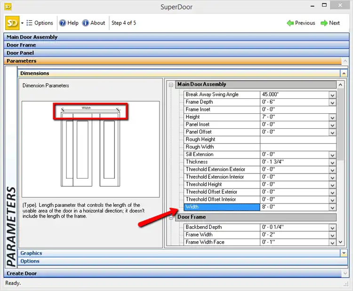Open Threshold Offset Interior value dropdown
Image resolution: width=353 pixels, height=291 pixels.
pos(332,200)
